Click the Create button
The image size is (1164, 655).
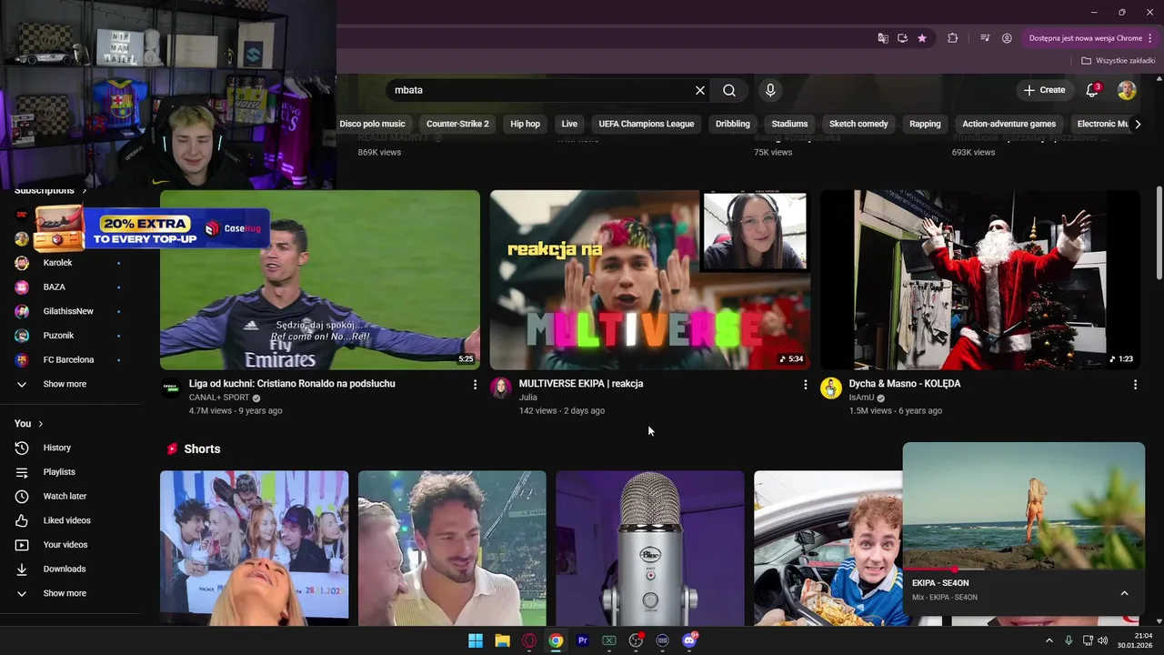point(1044,90)
